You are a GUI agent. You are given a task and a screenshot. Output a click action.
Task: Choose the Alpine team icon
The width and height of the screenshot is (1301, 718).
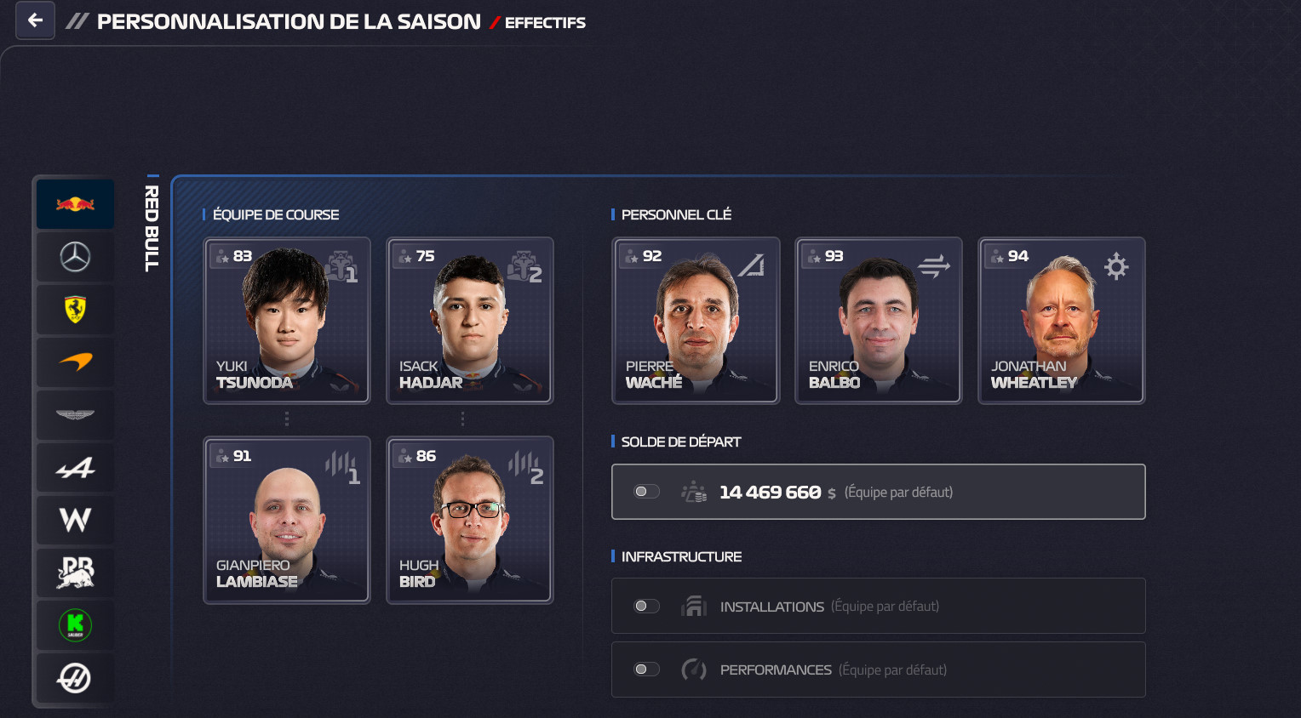pyautogui.click(x=75, y=468)
